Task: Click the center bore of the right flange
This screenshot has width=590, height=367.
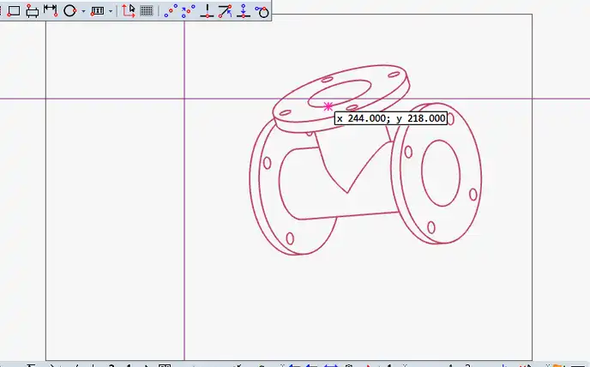Action: tap(441, 172)
